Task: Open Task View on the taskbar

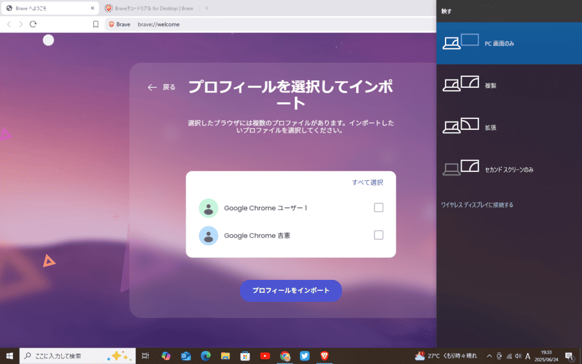Action: [x=145, y=356]
